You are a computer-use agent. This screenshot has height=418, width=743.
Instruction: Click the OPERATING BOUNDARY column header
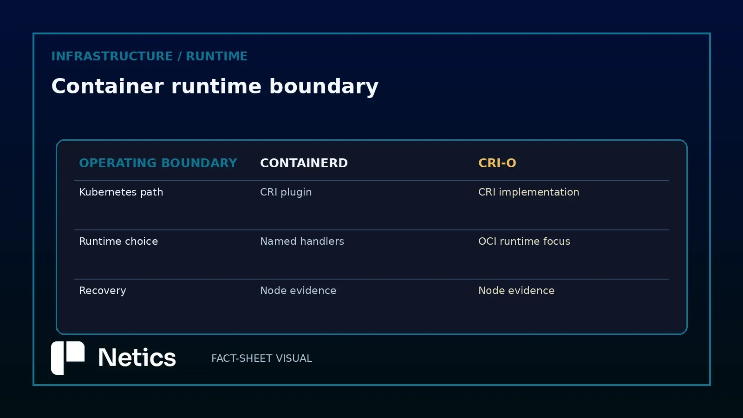[158, 163]
